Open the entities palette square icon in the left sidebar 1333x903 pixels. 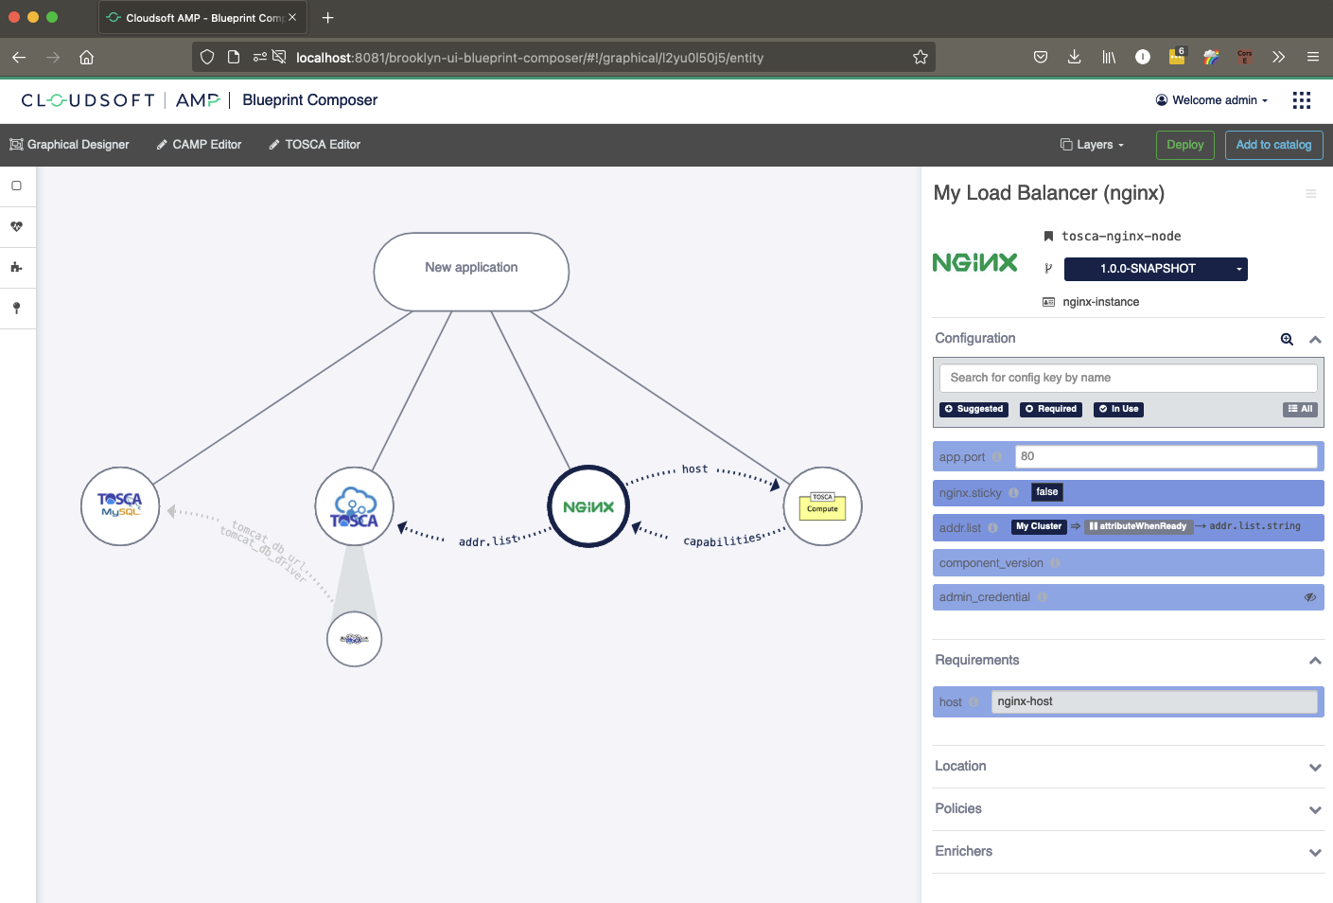[16, 186]
